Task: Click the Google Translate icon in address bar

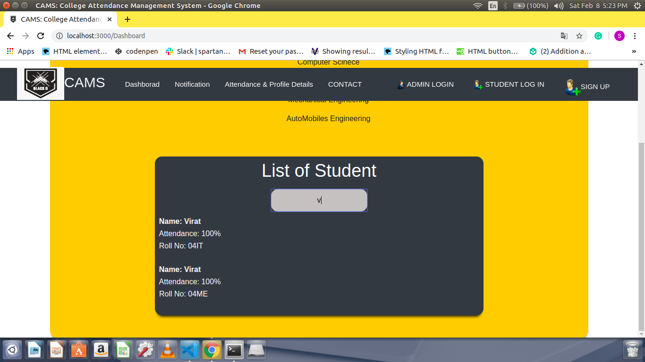Action: coord(564,36)
